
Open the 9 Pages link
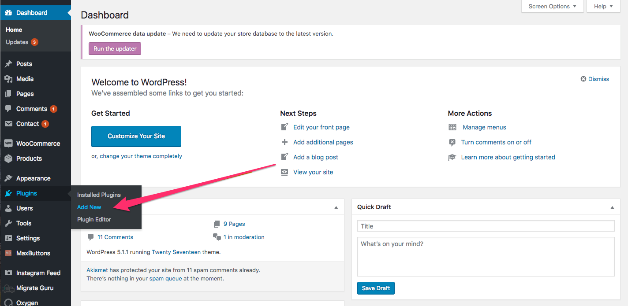234,224
